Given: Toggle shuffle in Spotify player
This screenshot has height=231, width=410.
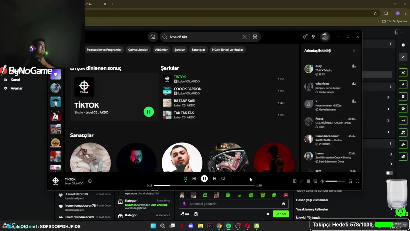Looking at the screenshot, I should [x=185, y=179].
